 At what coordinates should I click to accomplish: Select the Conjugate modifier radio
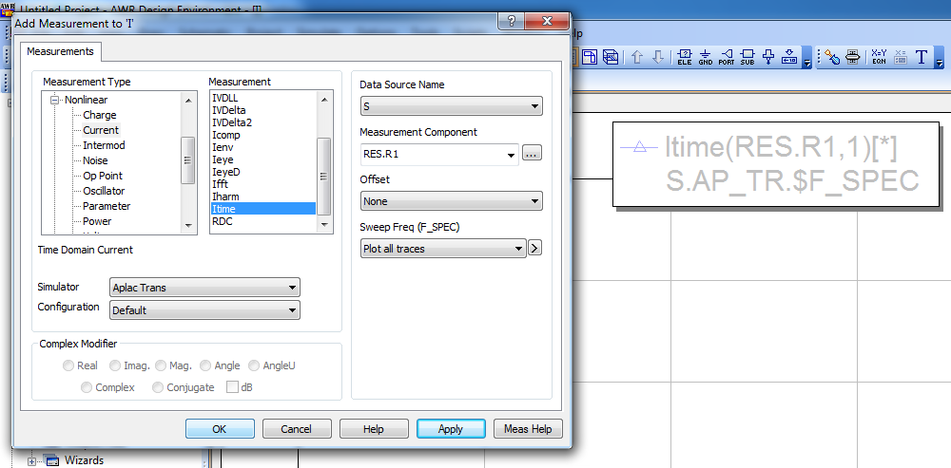158,387
